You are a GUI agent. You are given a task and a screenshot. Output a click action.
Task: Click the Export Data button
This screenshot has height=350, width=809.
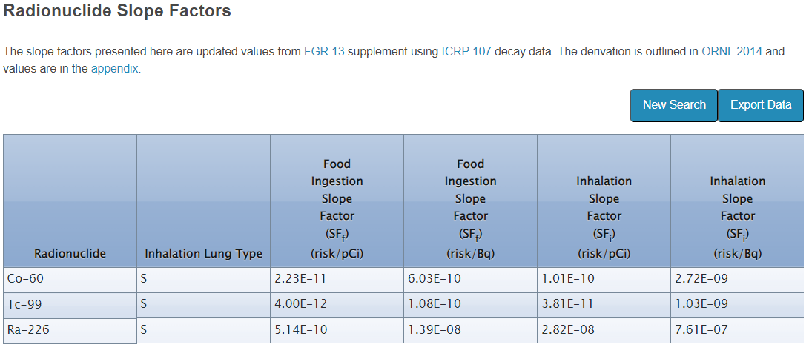tap(761, 105)
